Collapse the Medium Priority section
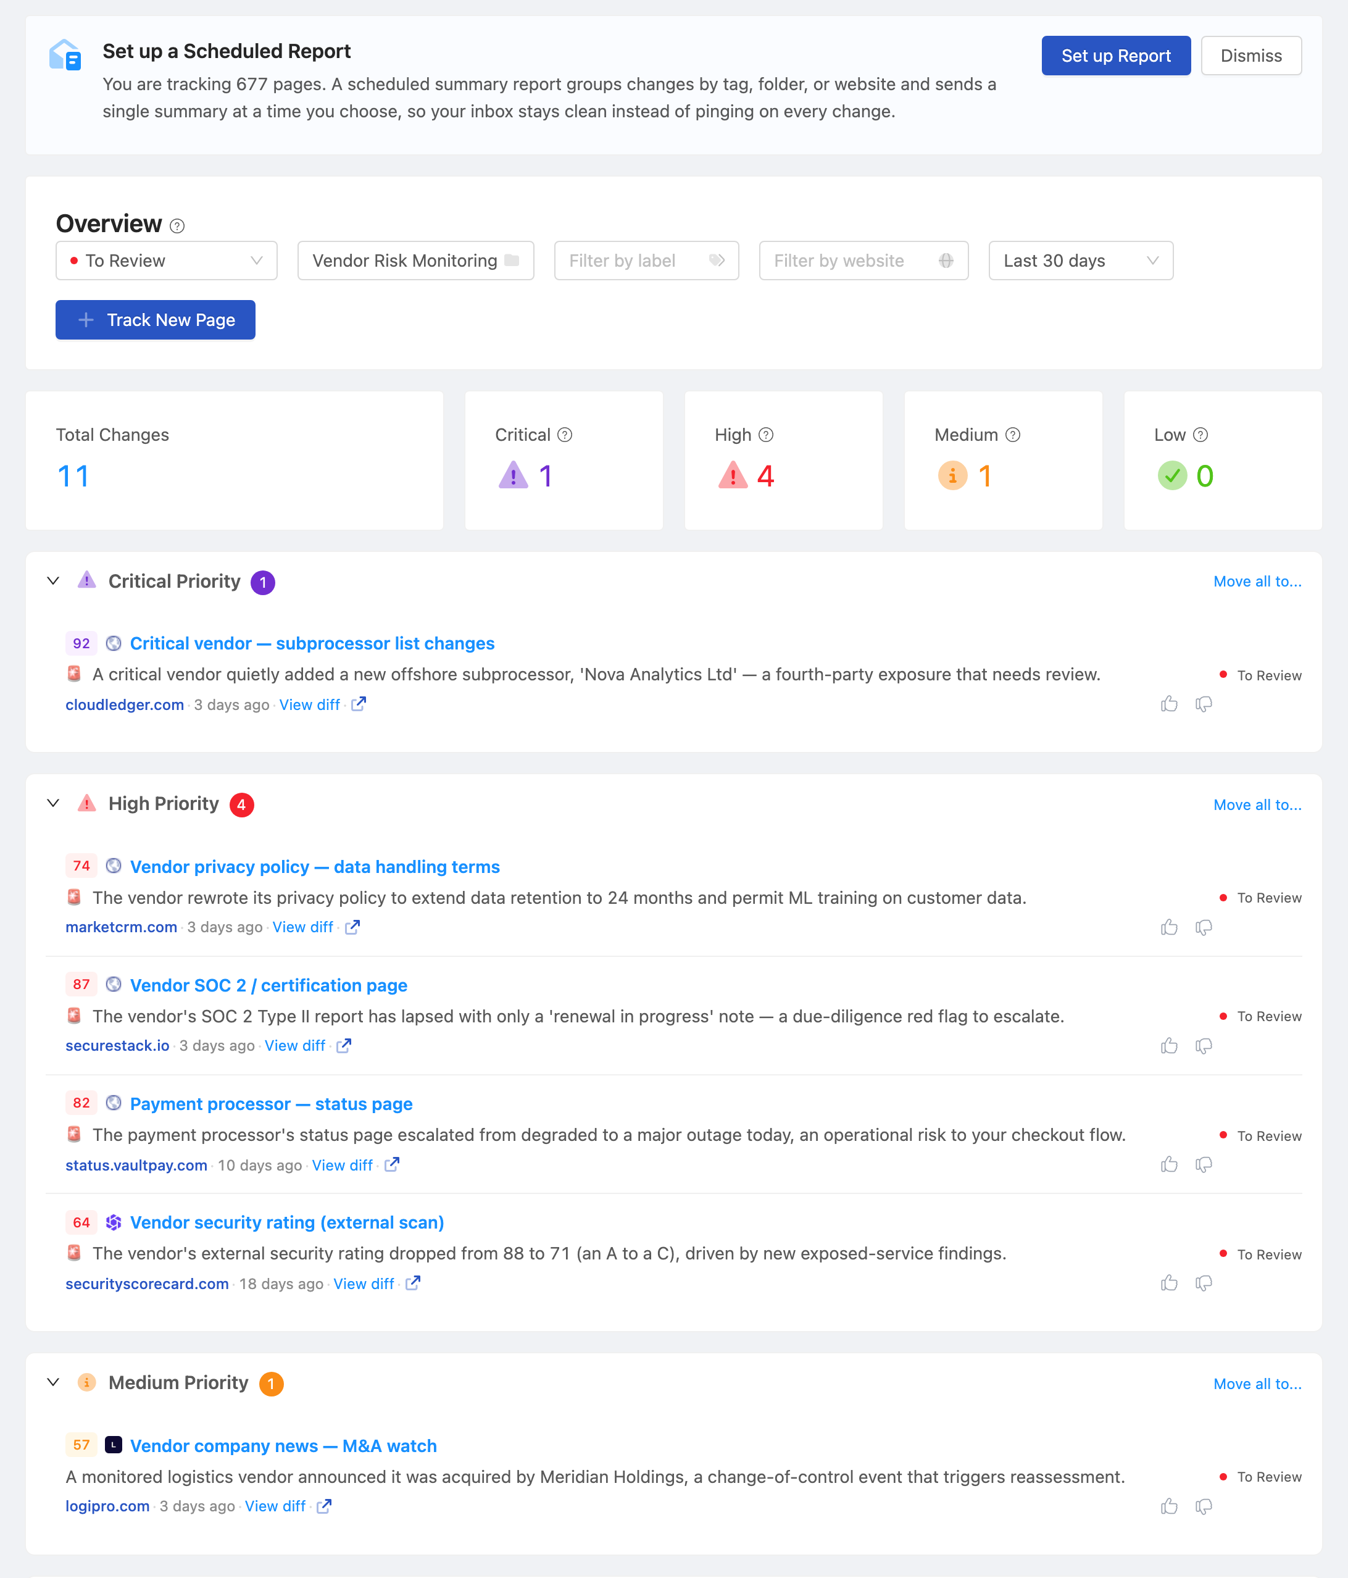 point(53,1382)
